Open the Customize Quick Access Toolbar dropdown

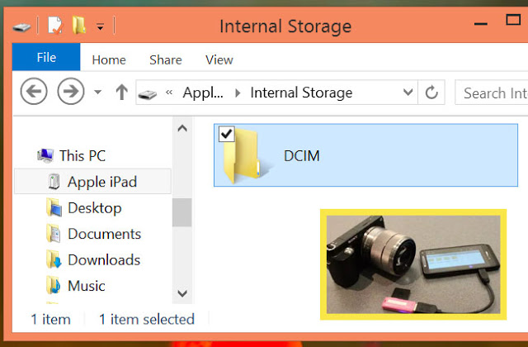(100, 27)
